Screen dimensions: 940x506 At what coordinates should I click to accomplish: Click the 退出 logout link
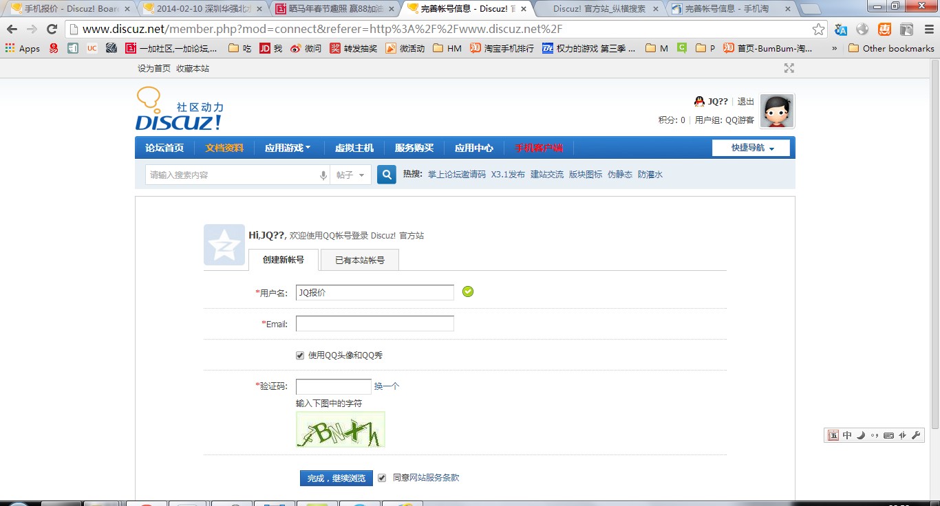[x=746, y=102]
